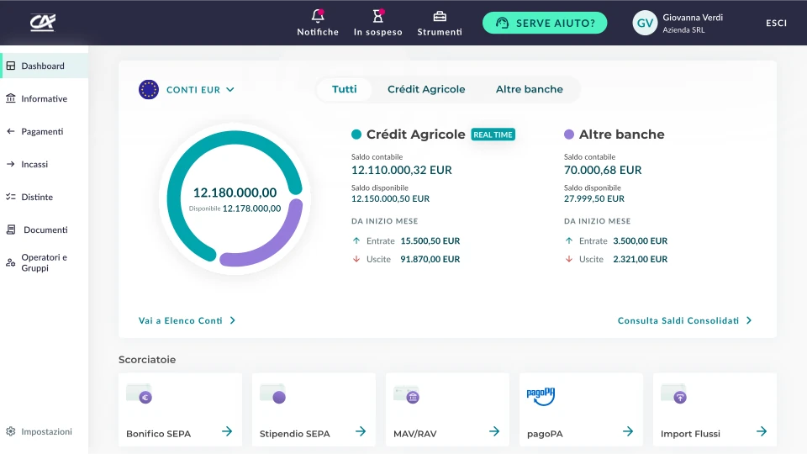807x454 pixels.
Task: Click the Documenti document icon
Action: [11, 230]
